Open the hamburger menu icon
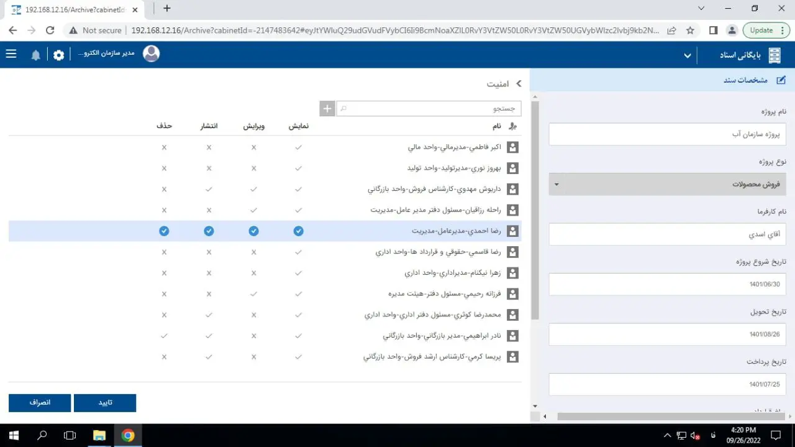The image size is (795, 447). tap(11, 54)
